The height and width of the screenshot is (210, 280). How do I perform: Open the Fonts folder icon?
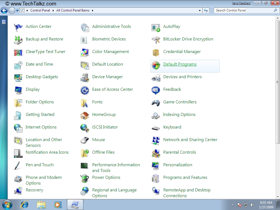tap(85, 103)
